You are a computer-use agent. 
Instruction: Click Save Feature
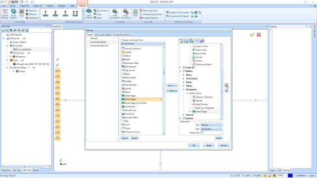pyautogui.click(x=101, y=10)
